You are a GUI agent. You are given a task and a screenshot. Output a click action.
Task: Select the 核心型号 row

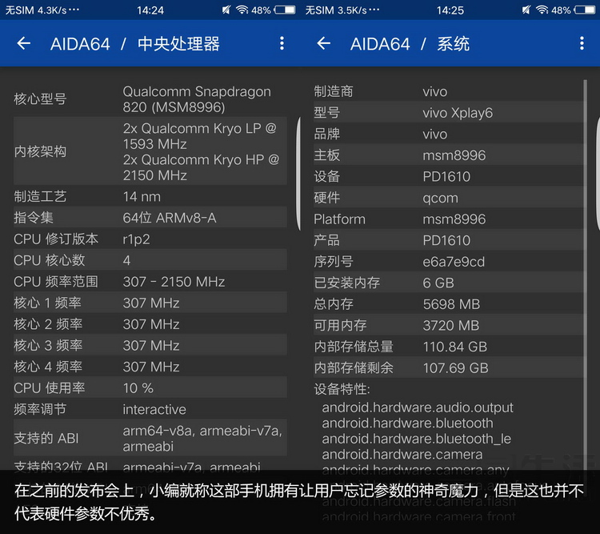click(150, 98)
